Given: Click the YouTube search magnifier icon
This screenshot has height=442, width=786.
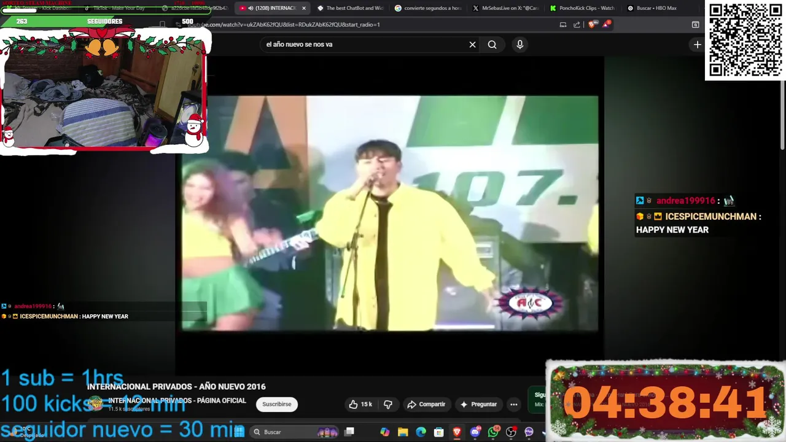Looking at the screenshot, I should (x=492, y=44).
